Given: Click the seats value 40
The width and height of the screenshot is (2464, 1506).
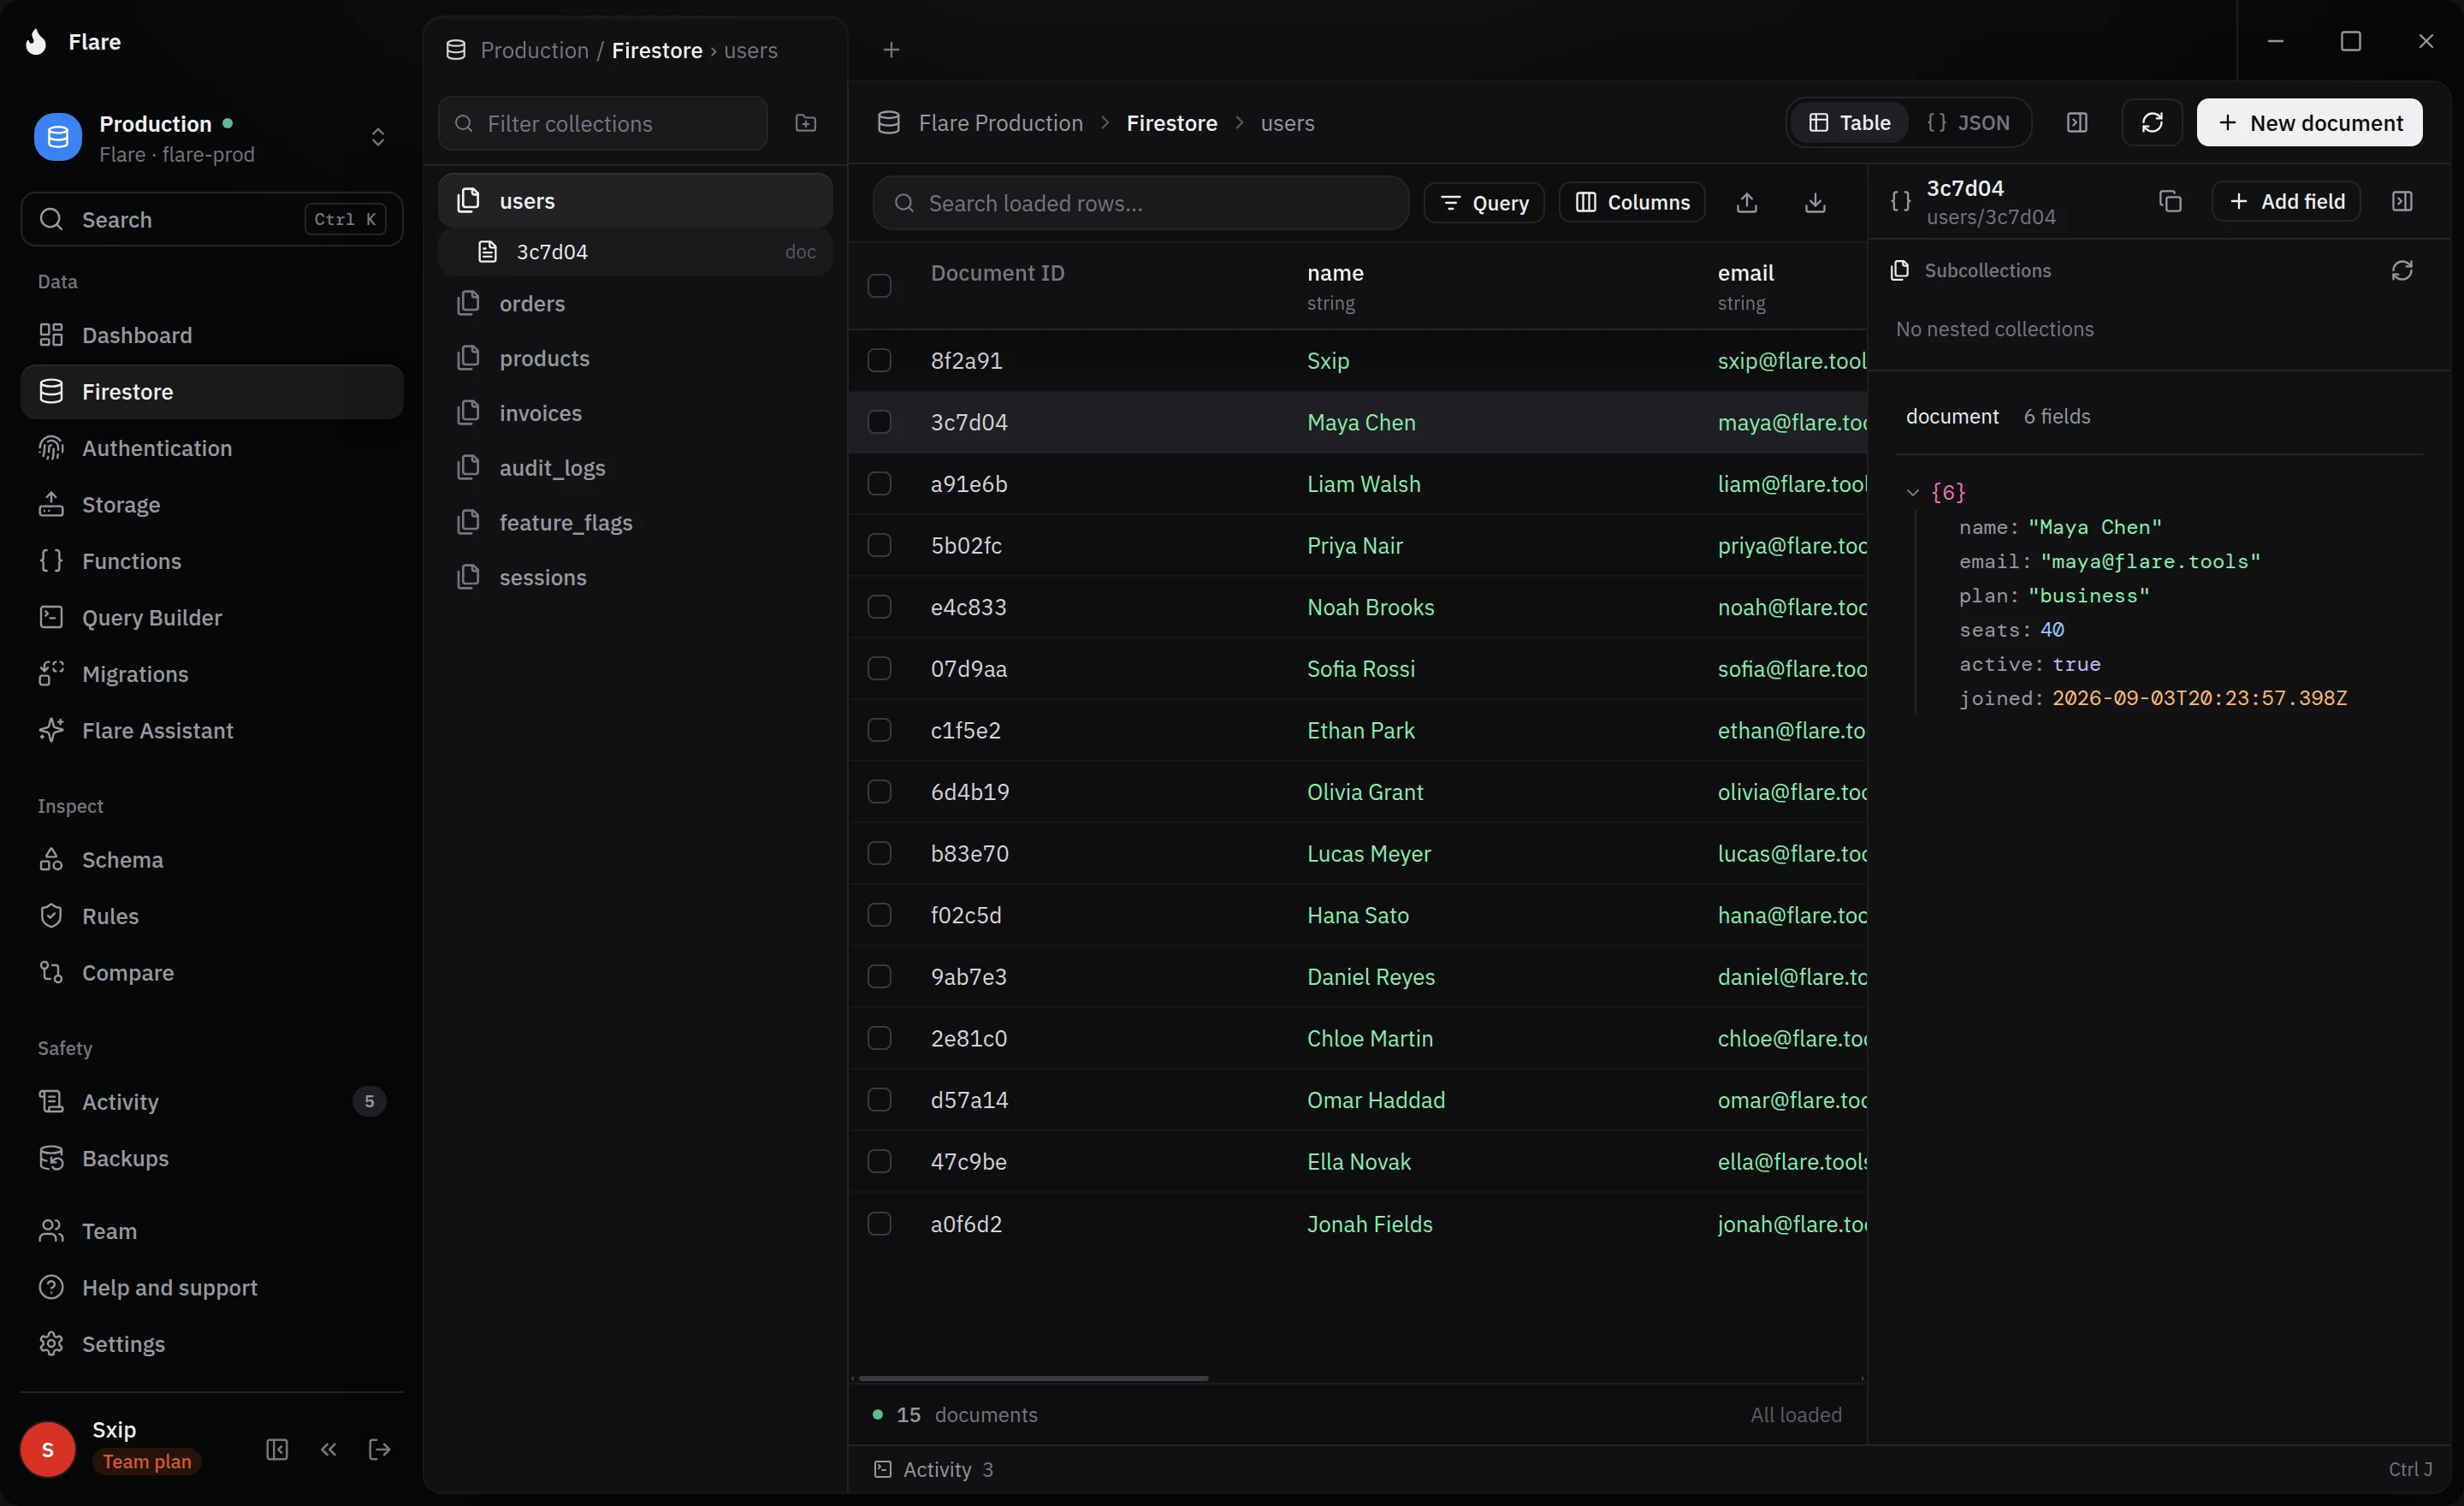Looking at the screenshot, I should point(2052,630).
